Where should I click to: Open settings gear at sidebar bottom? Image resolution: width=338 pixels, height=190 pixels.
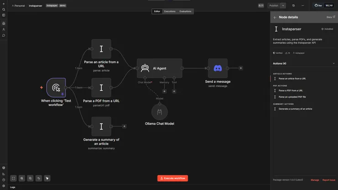point(4,186)
